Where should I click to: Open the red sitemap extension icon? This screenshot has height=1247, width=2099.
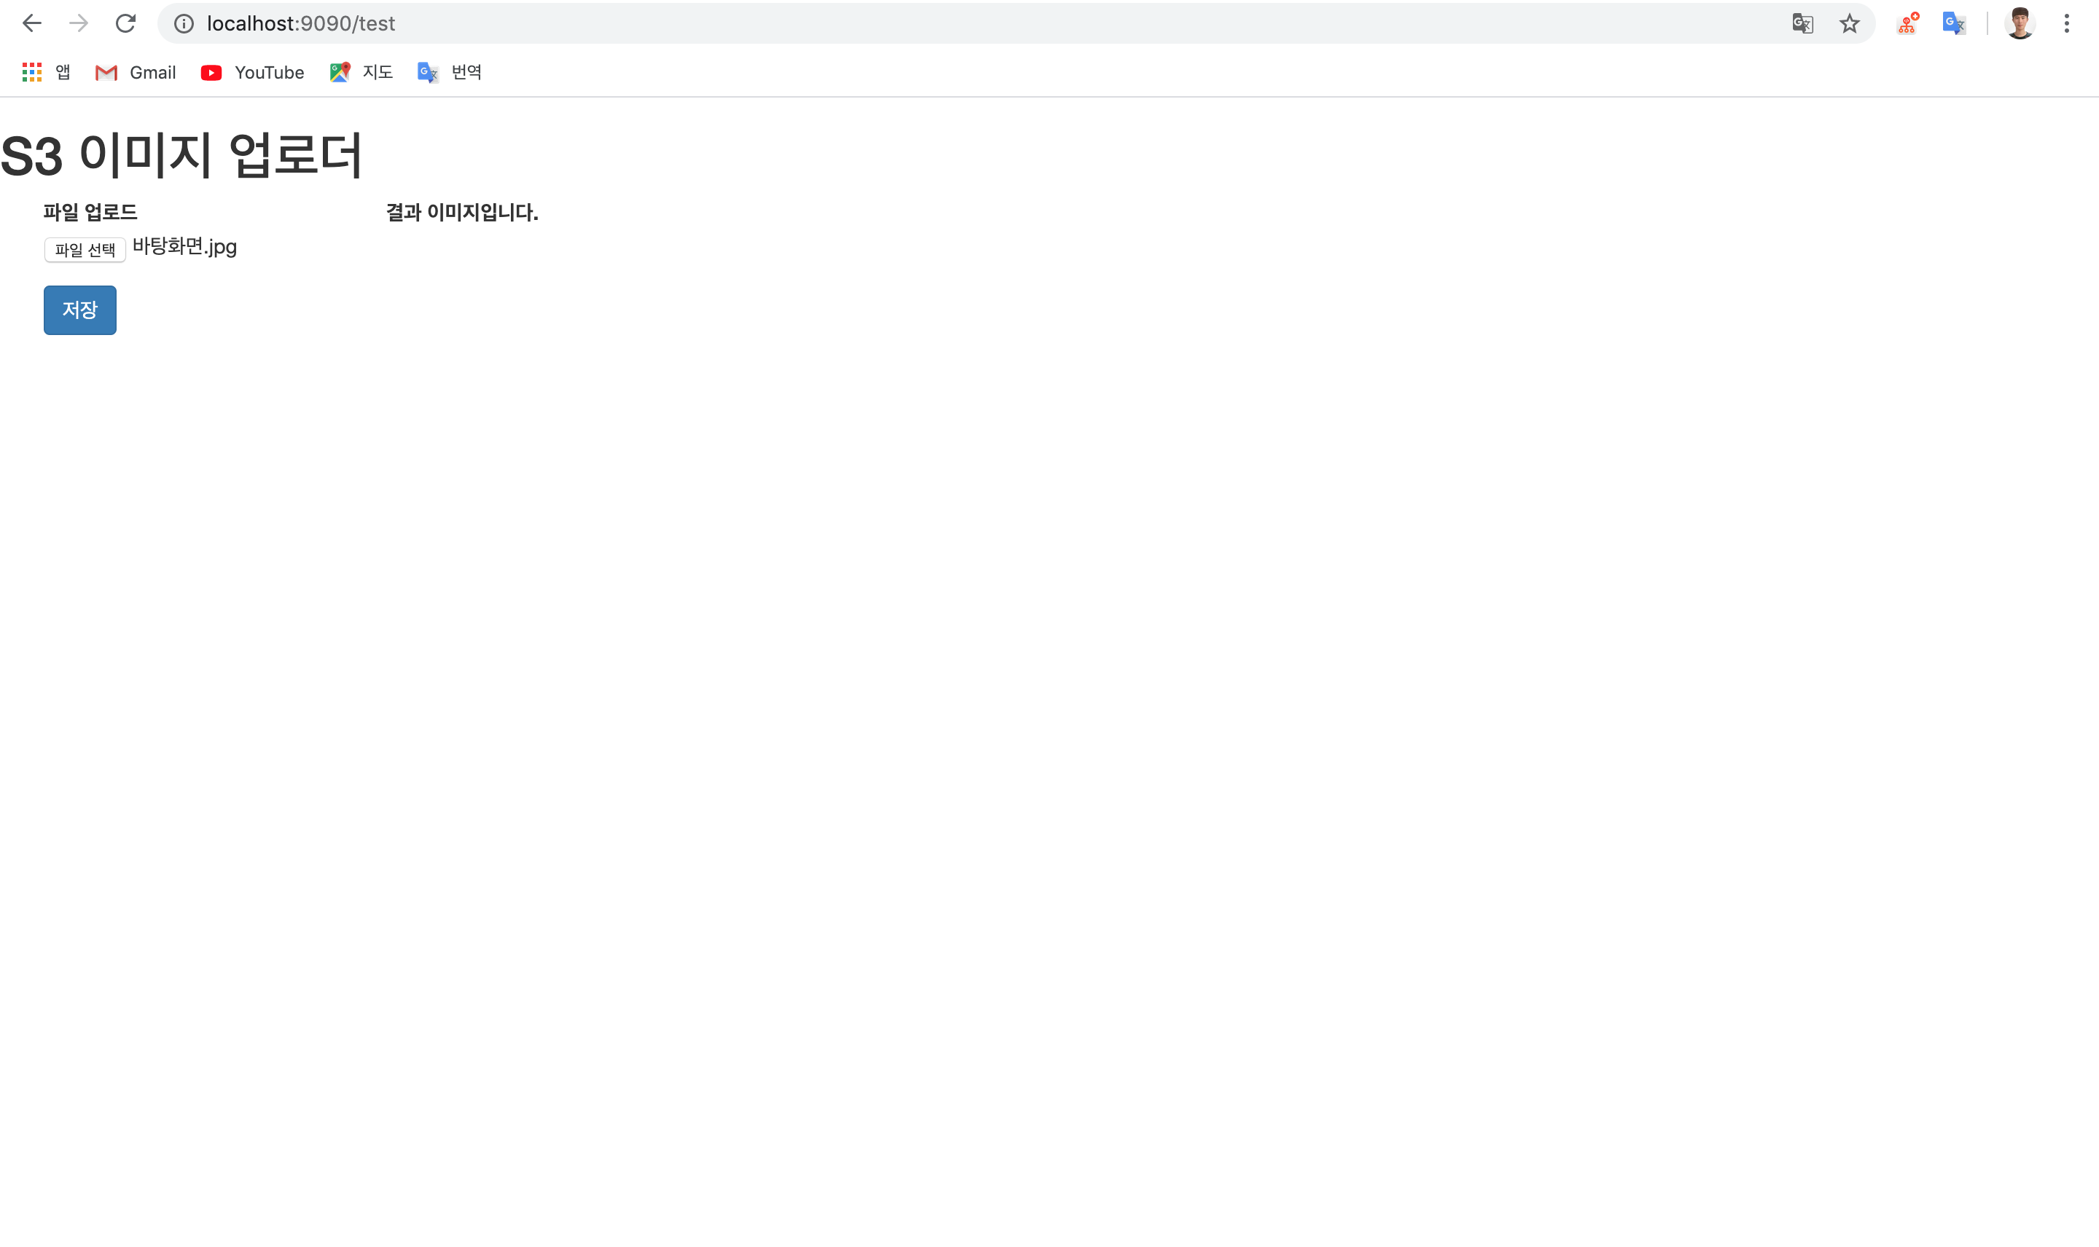click(1908, 23)
